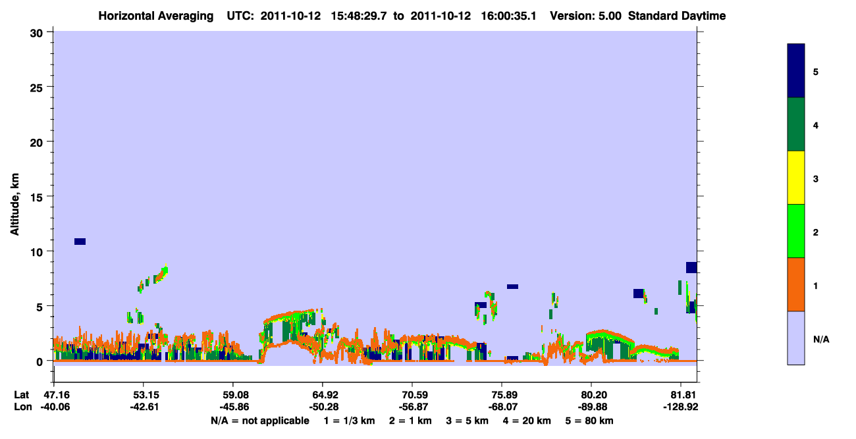
Task: Click the 'N/A' colorbar label
Action: (x=820, y=340)
